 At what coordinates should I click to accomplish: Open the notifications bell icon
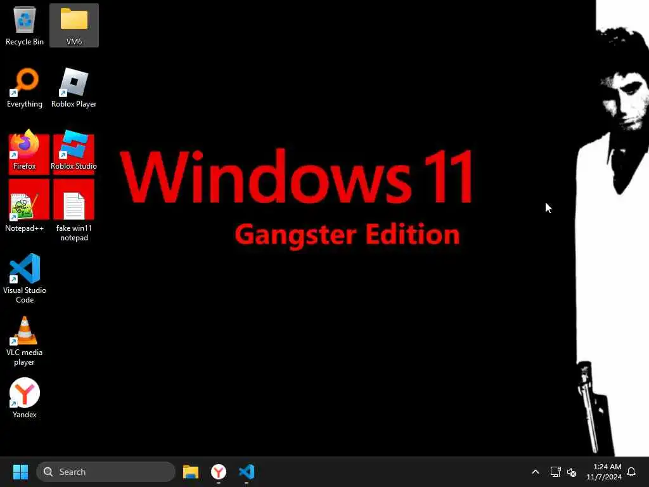pyautogui.click(x=631, y=472)
